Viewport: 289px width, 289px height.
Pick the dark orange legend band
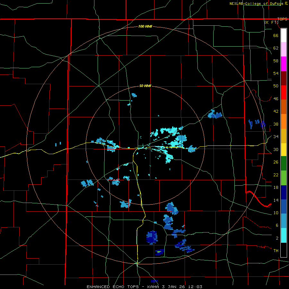coord(284,107)
